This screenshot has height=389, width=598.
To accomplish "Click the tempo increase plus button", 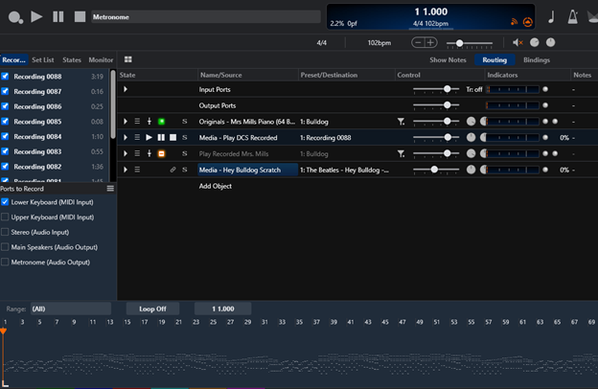I will 430,43.
